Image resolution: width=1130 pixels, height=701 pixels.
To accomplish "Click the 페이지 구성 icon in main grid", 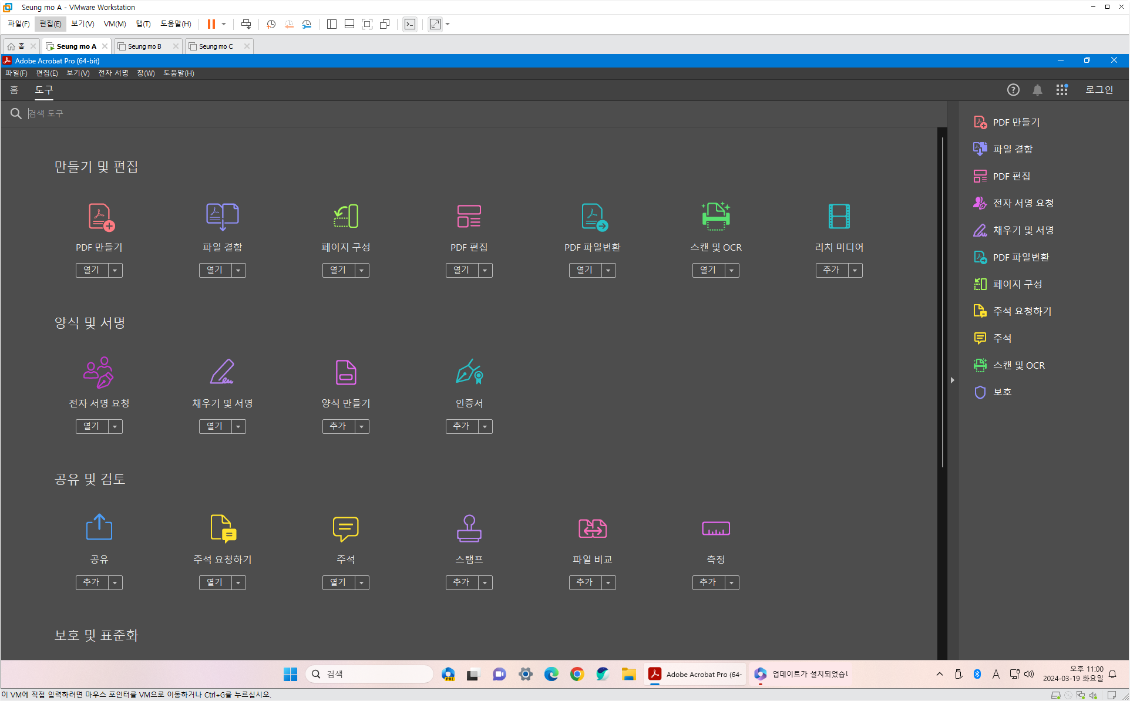I will pyautogui.click(x=346, y=217).
